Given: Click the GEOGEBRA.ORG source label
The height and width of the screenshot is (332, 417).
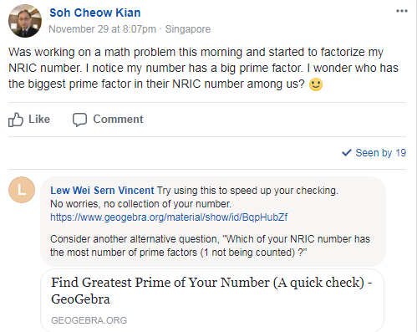Looking at the screenshot, I should [x=89, y=320].
